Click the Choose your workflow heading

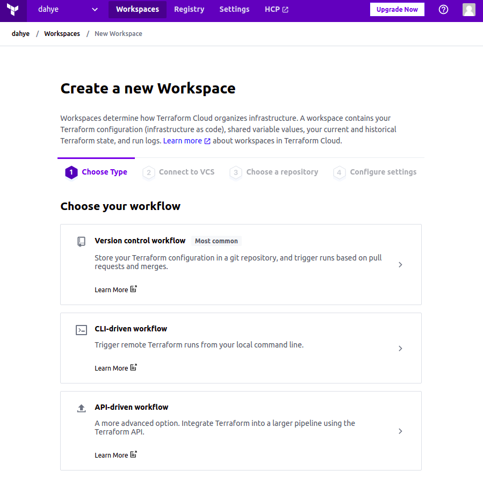120,206
